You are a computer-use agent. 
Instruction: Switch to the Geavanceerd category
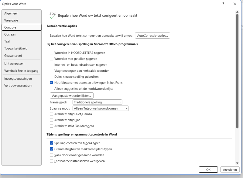coord(21,56)
